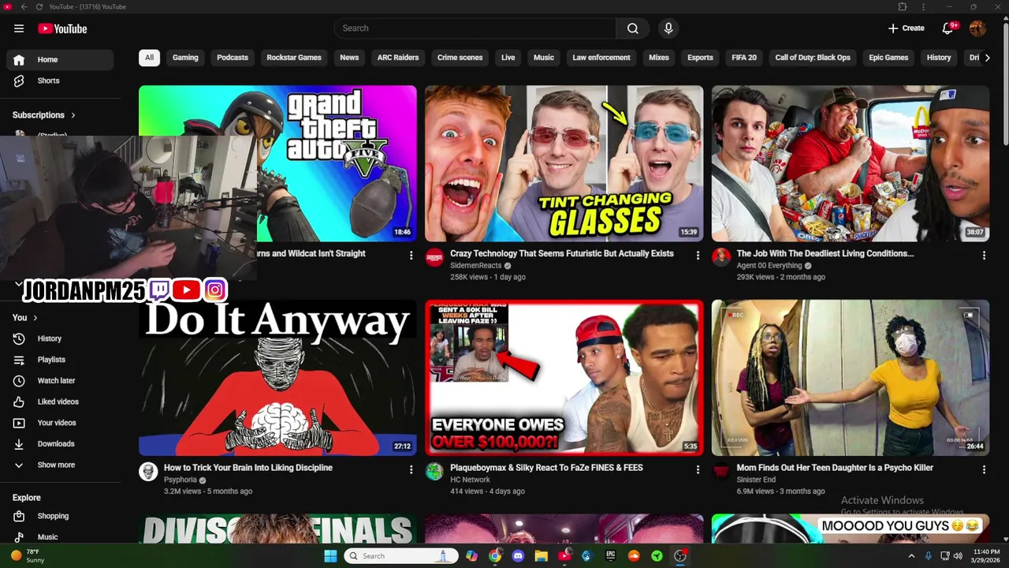Open the Psyphoria channel name link

point(181,480)
